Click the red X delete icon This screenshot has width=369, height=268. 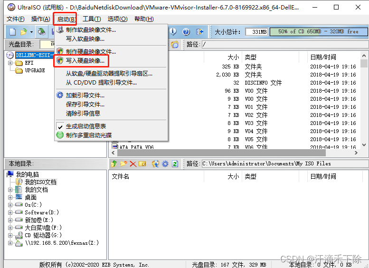[x=133, y=163]
